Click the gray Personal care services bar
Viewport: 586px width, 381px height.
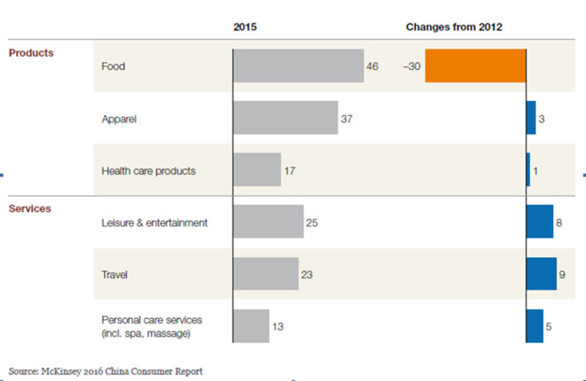pos(251,325)
